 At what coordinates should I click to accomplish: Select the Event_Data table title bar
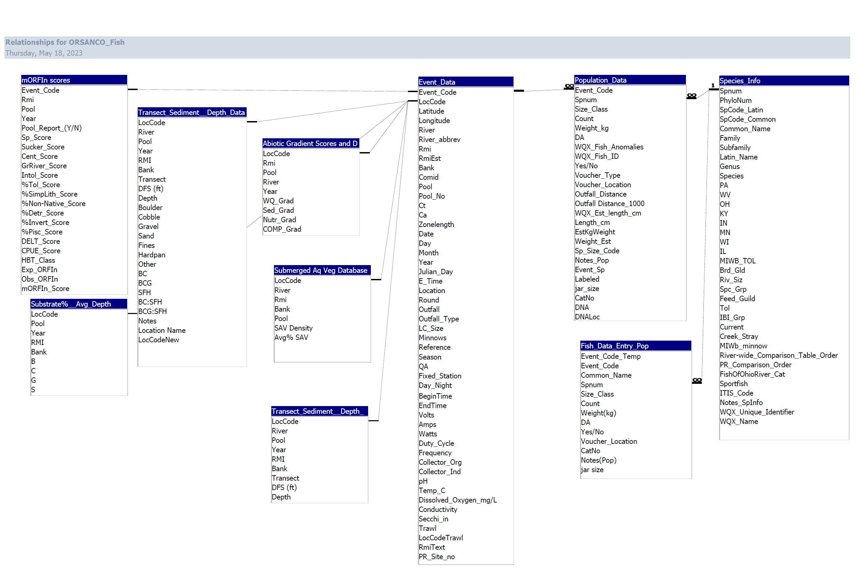(x=465, y=82)
